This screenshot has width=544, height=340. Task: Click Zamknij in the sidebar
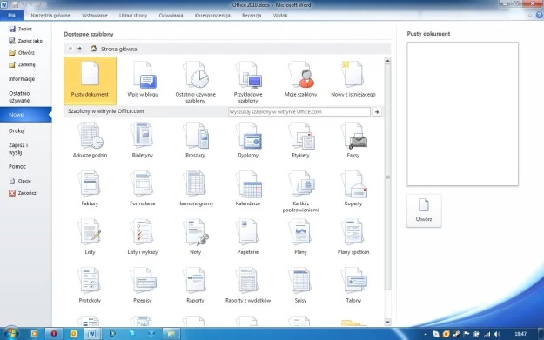coord(23,64)
